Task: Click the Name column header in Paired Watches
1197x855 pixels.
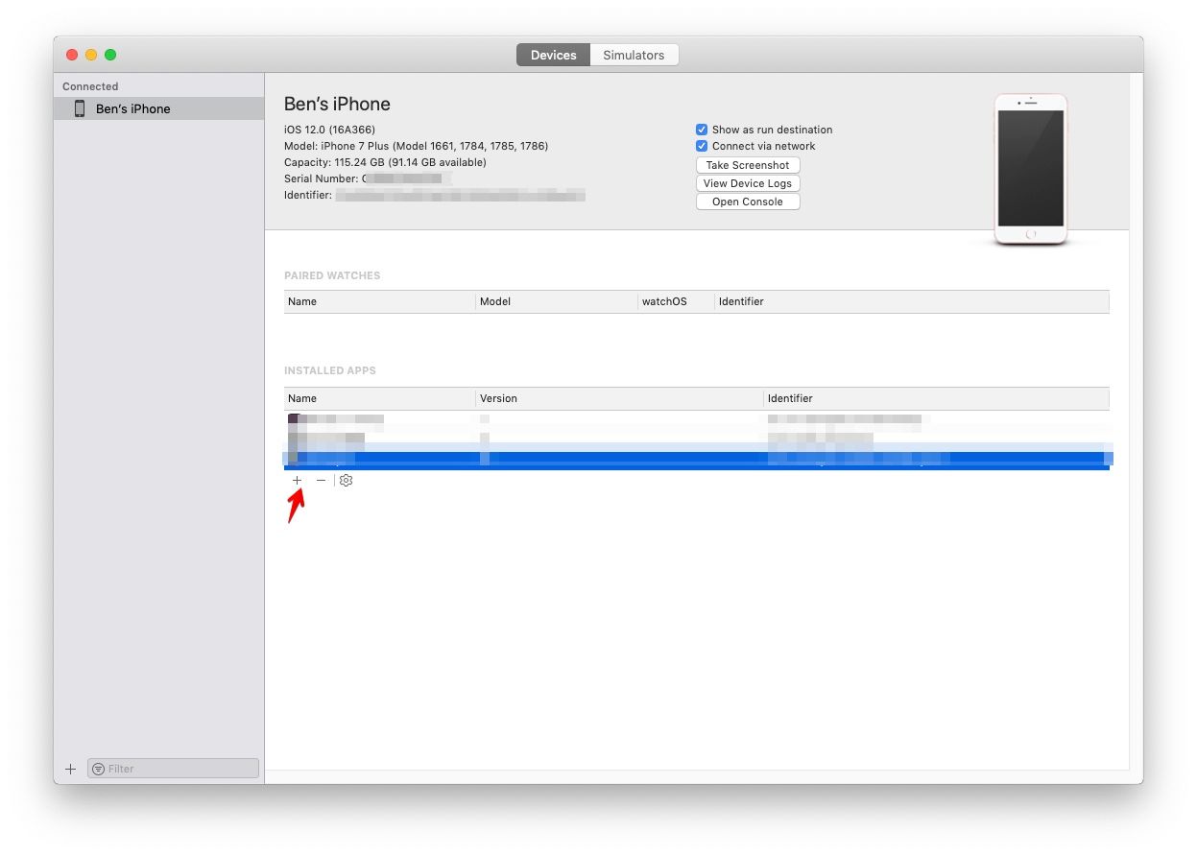Action: (380, 301)
